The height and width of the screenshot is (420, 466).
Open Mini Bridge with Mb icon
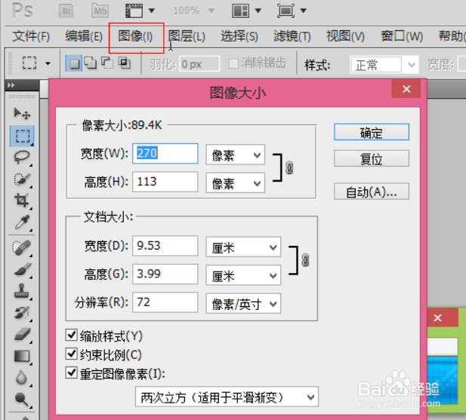point(100,11)
